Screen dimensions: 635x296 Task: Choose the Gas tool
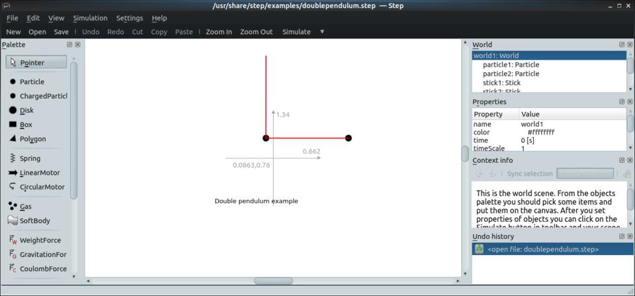(25, 207)
